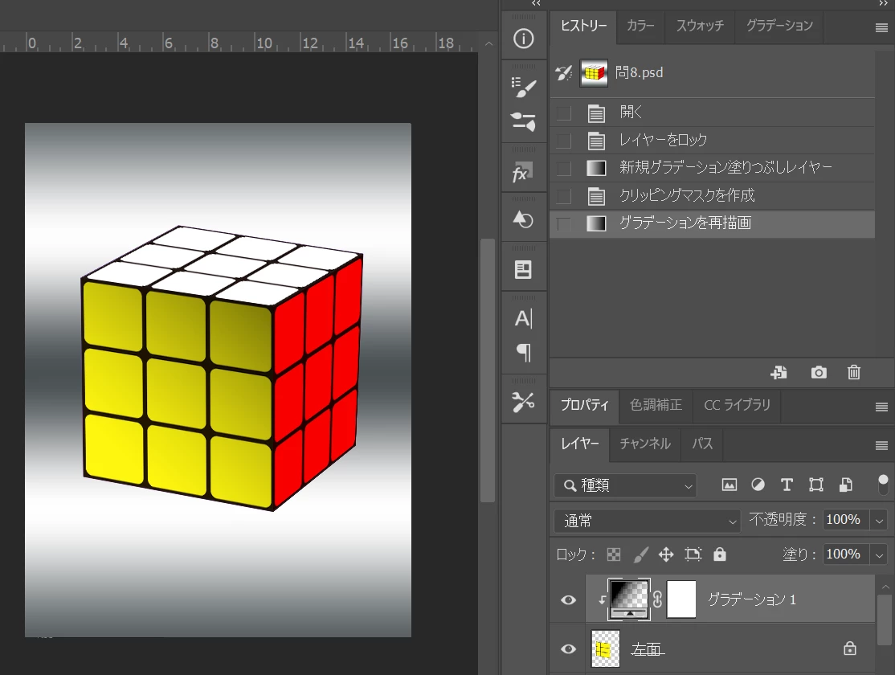Select the ヒストリー tab
The image size is (895, 675).
coord(583,26)
